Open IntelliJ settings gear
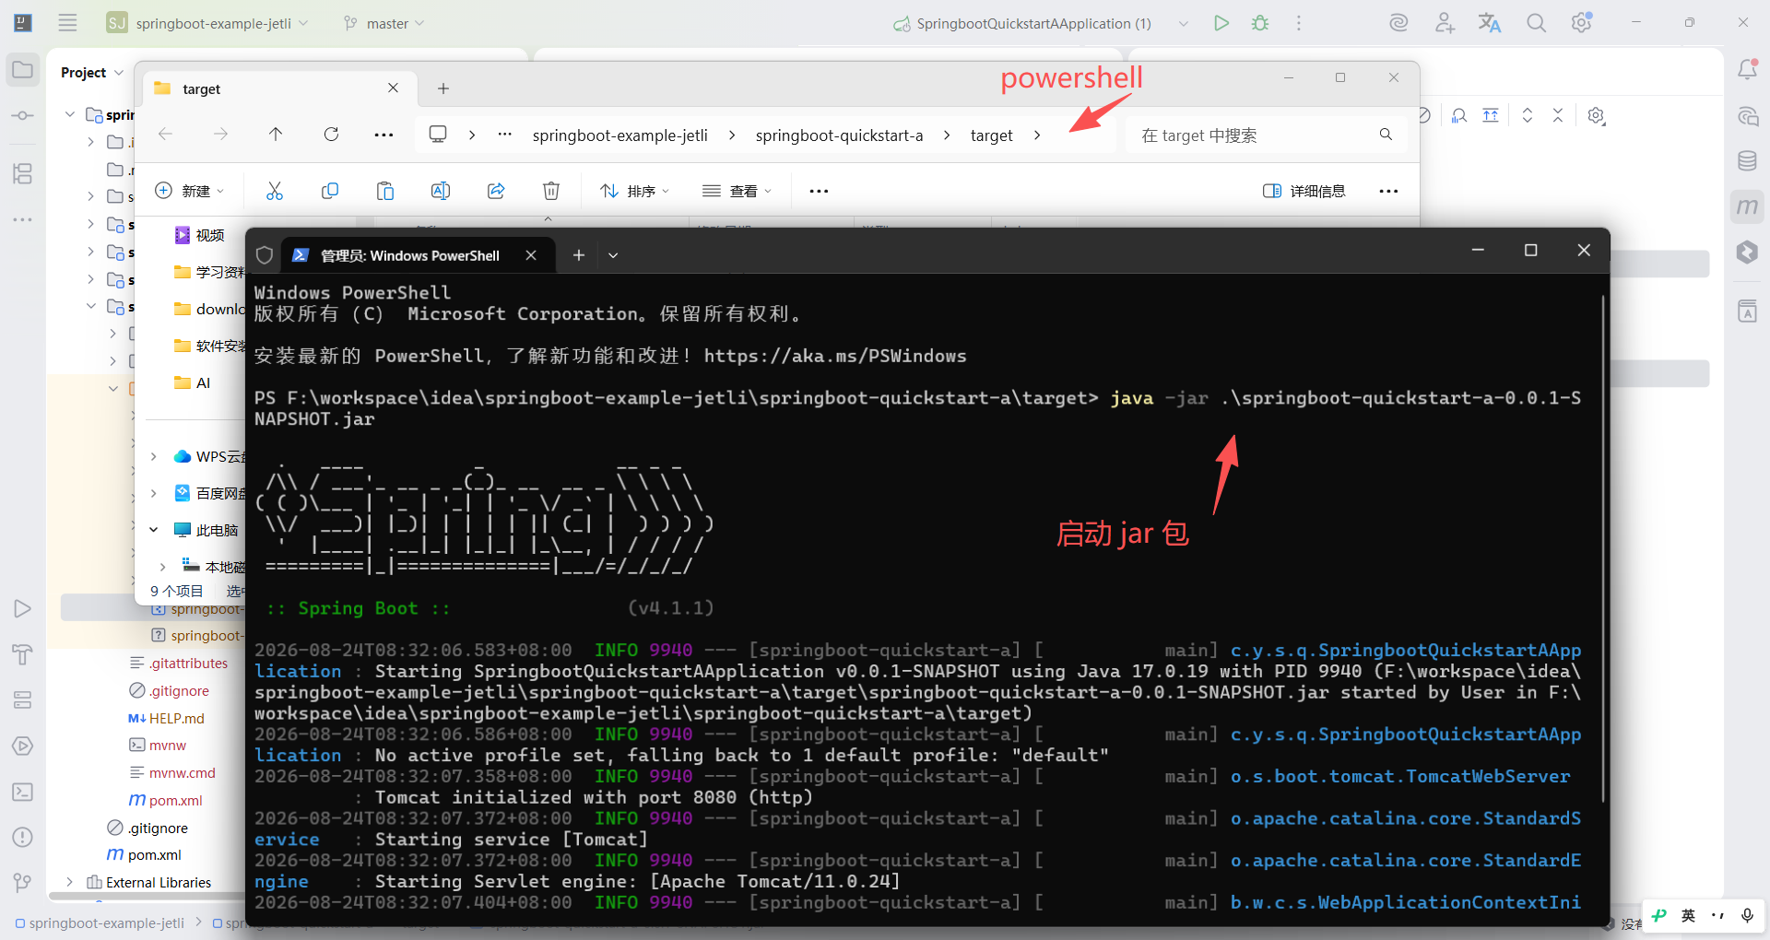 pos(1582,23)
